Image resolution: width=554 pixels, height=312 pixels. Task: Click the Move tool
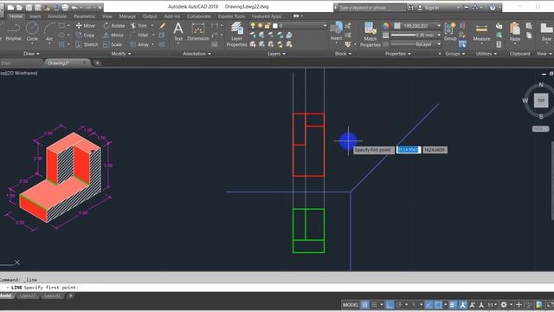coord(86,25)
